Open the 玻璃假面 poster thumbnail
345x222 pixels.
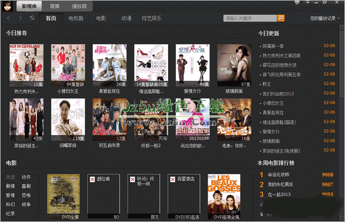coord(234,65)
